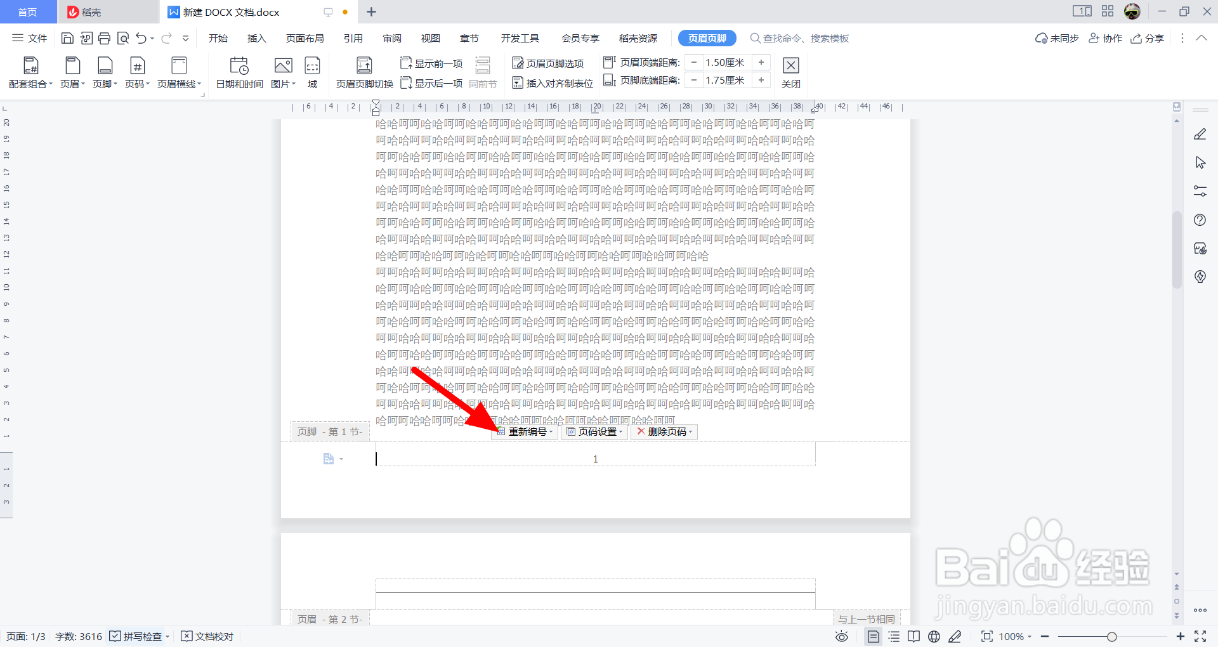Increase 页眉顶端距离 with plus button
The height and width of the screenshot is (647, 1218).
click(x=761, y=62)
